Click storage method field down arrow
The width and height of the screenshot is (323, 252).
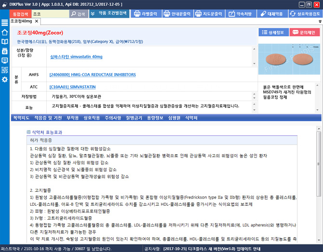pyautogui.click(x=254, y=98)
